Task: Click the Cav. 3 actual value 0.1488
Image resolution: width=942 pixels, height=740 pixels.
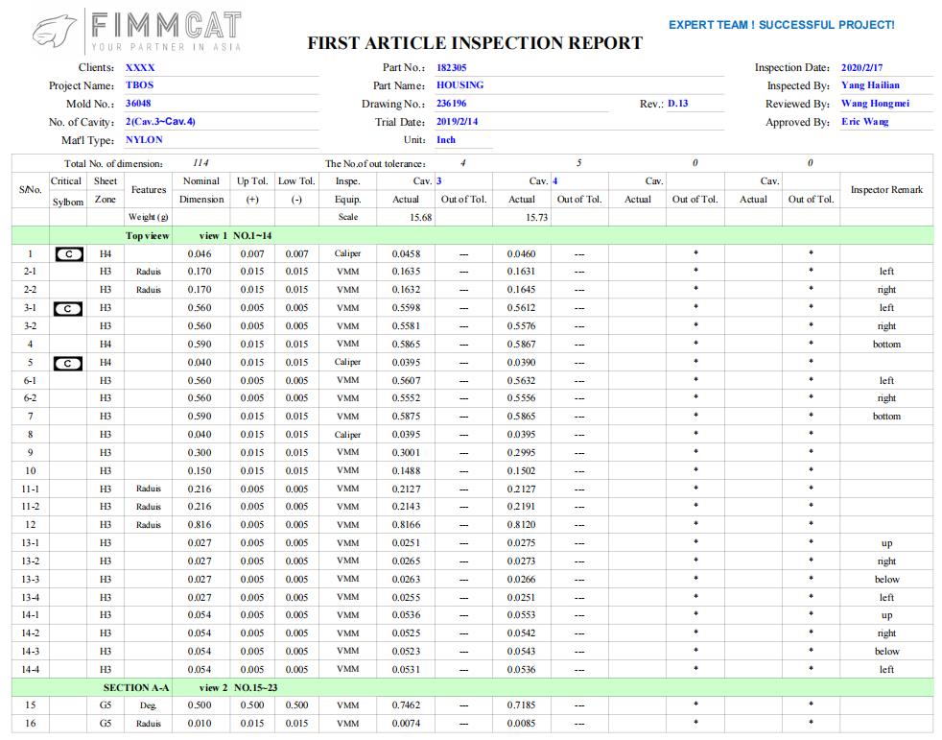Action: click(x=406, y=470)
